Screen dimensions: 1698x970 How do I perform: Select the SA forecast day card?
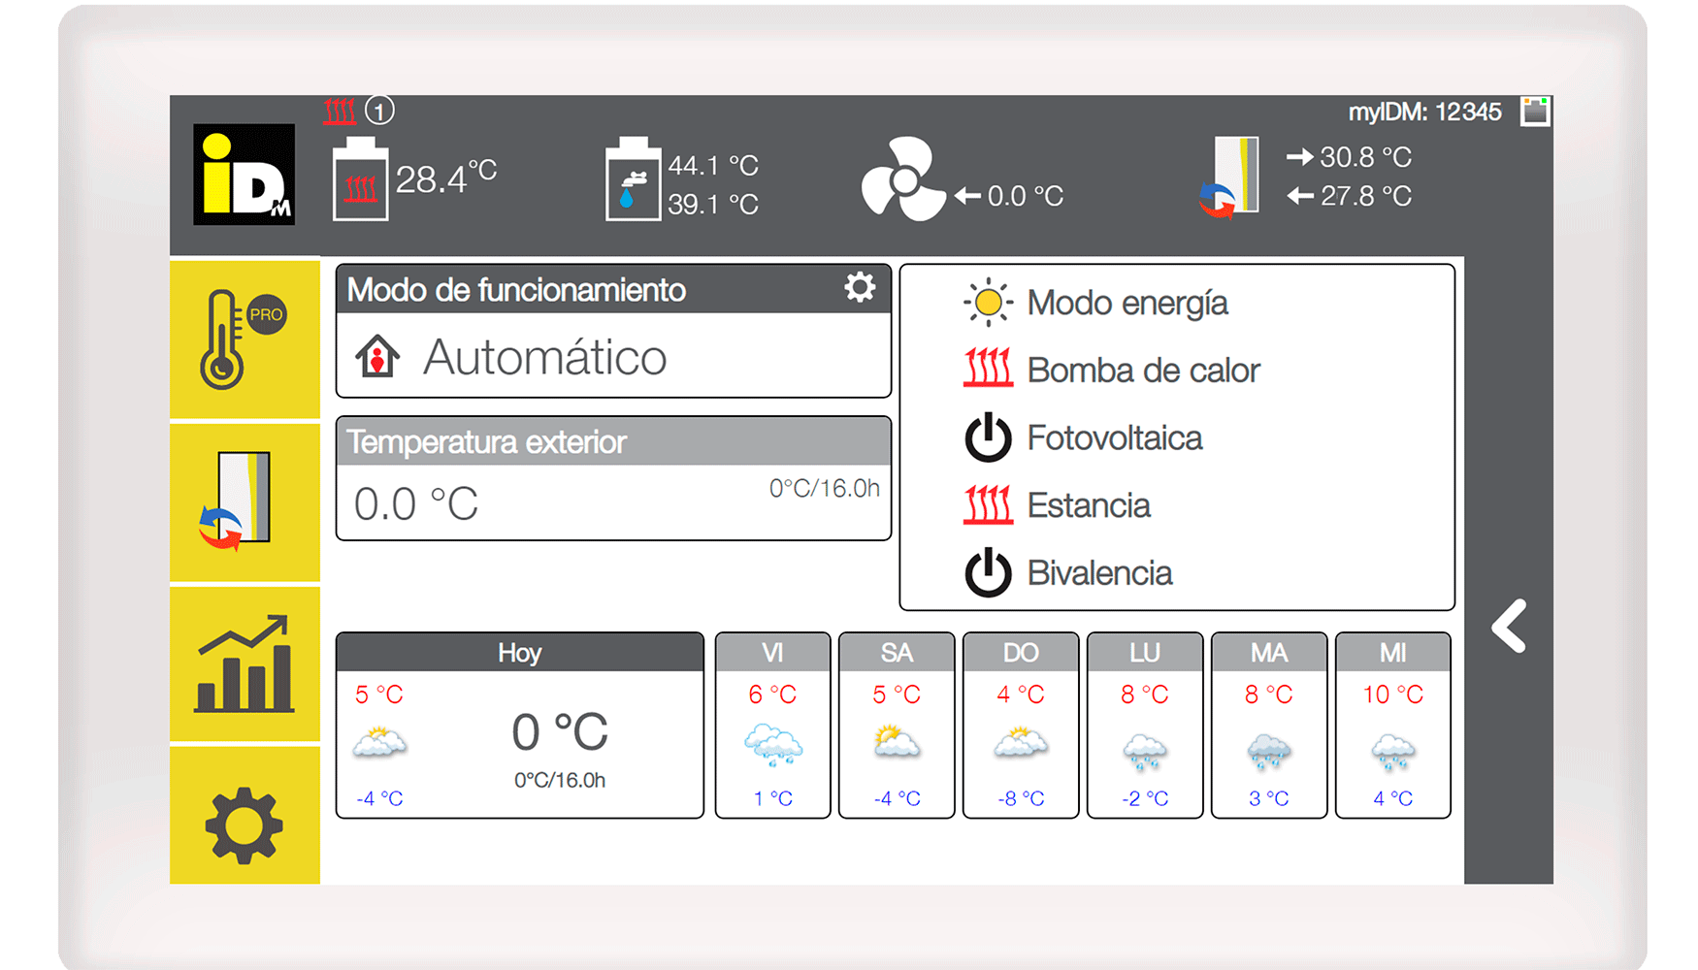coord(897,726)
